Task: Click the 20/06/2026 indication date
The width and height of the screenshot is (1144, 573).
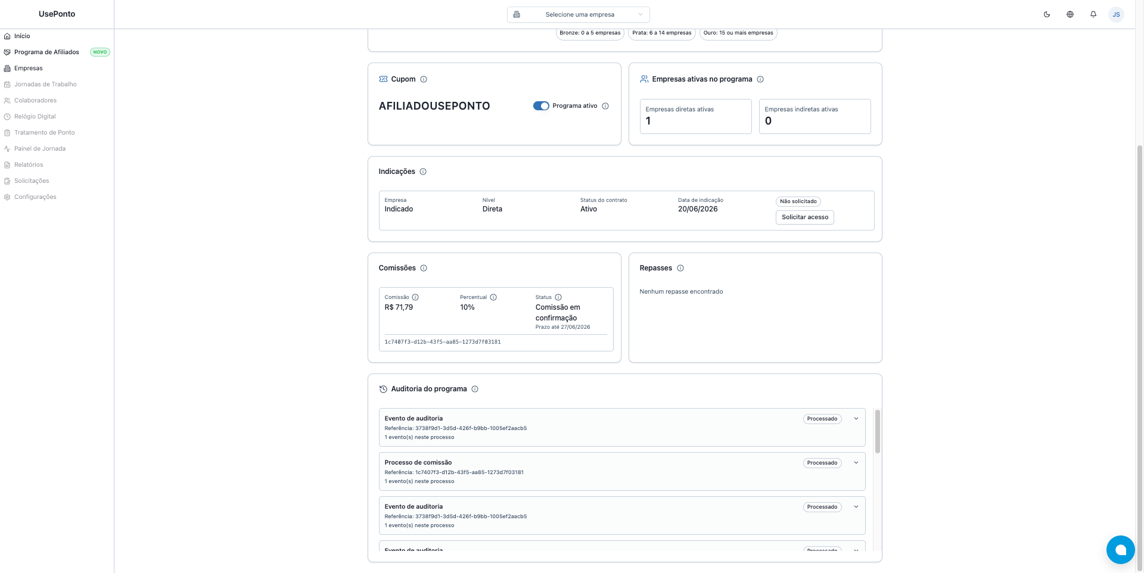Action: point(698,209)
